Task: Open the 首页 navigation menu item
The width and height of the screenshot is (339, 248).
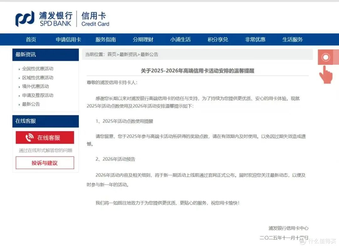Action: click(x=31, y=39)
